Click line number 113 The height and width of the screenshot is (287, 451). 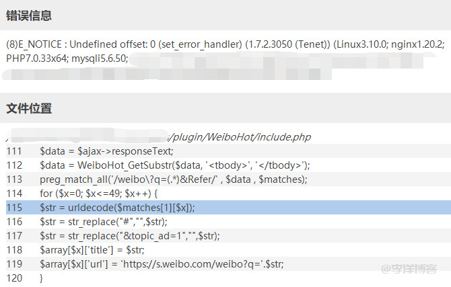[x=14, y=179]
